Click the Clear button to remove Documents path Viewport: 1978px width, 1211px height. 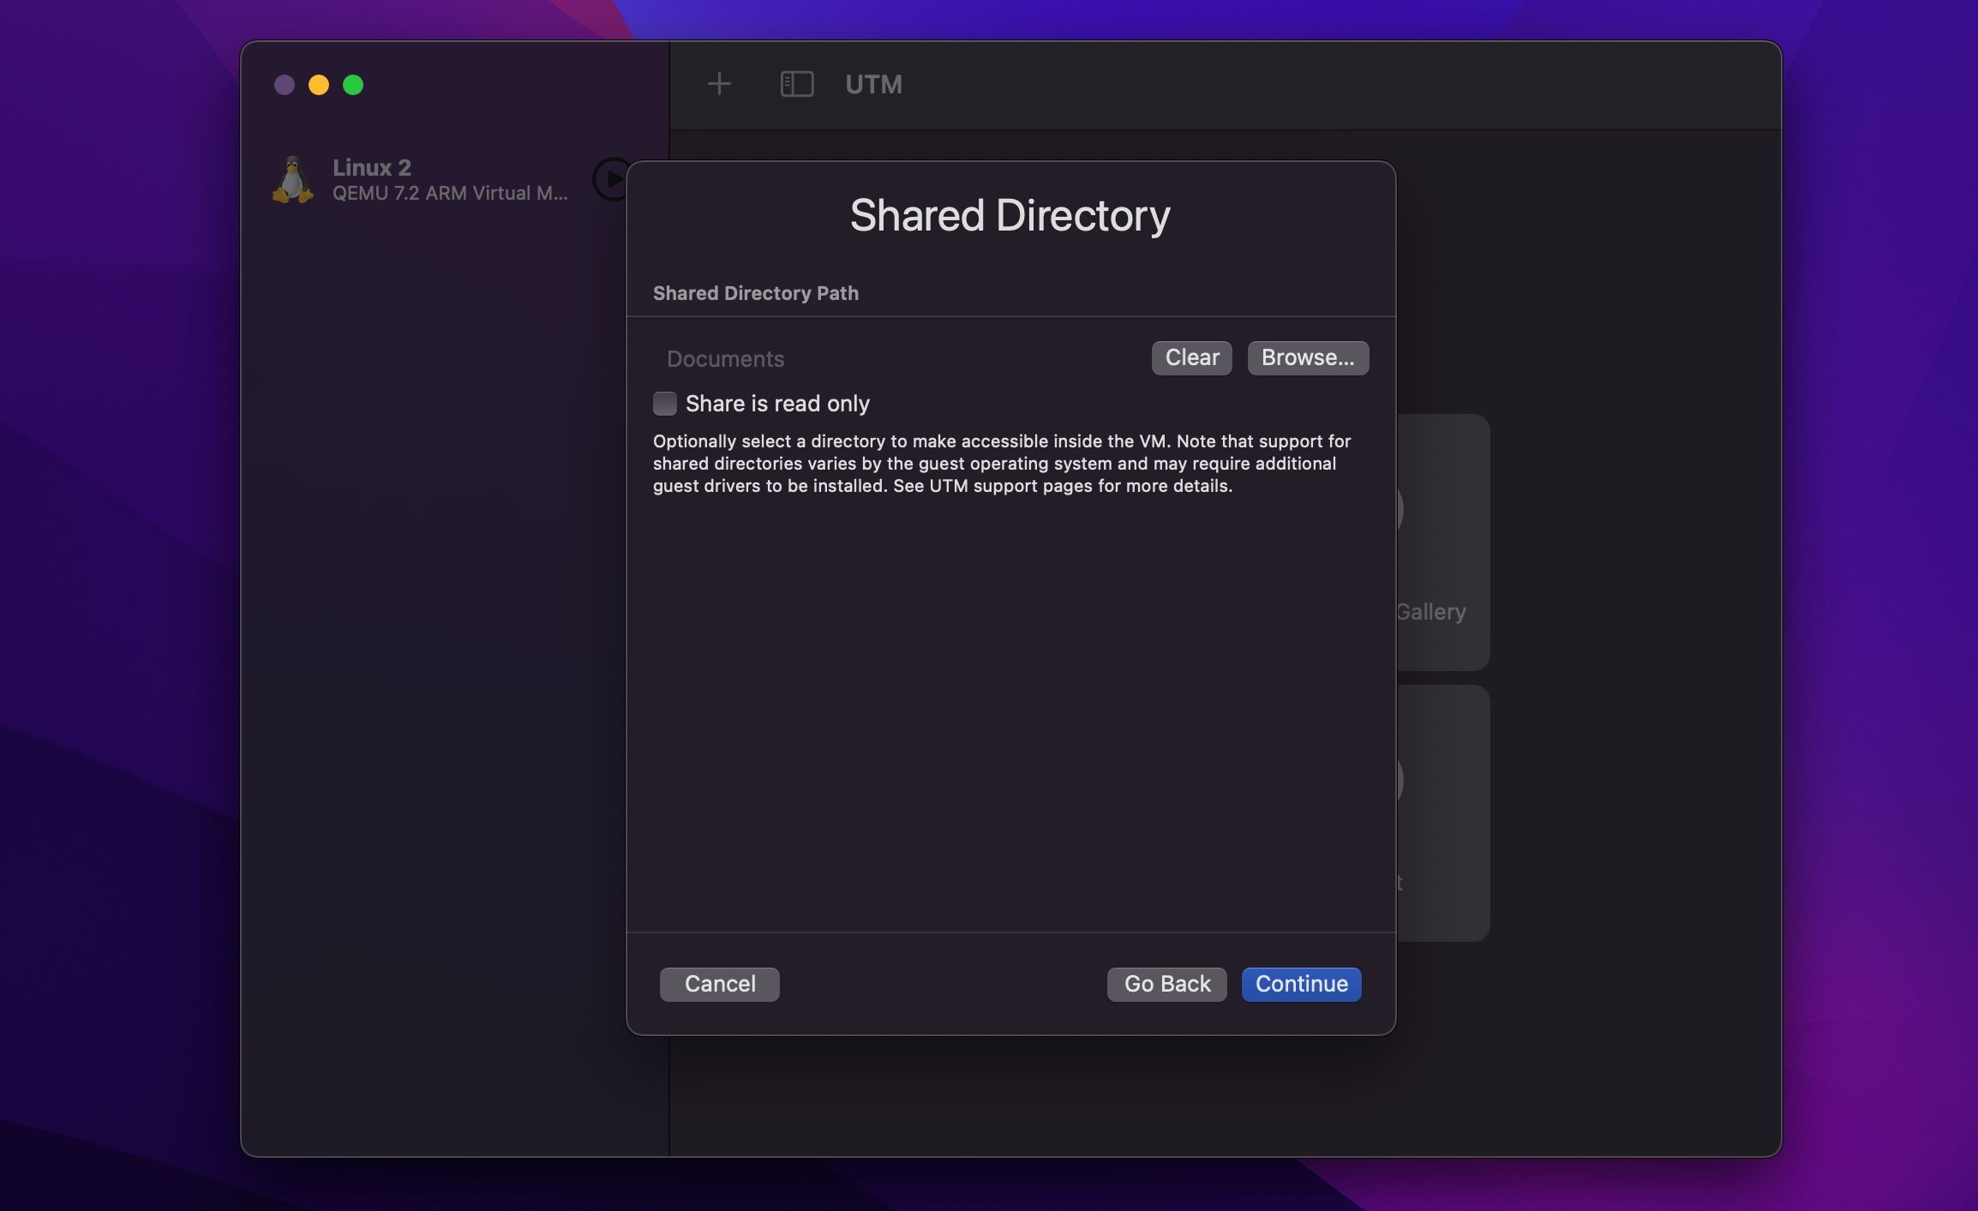(1190, 357)
